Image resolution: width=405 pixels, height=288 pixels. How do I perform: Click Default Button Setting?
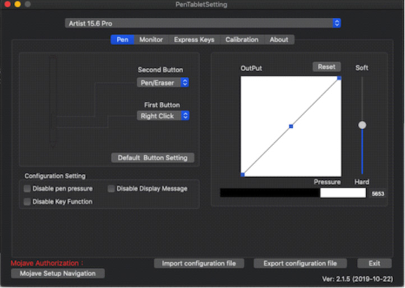(x=153, y=157)
